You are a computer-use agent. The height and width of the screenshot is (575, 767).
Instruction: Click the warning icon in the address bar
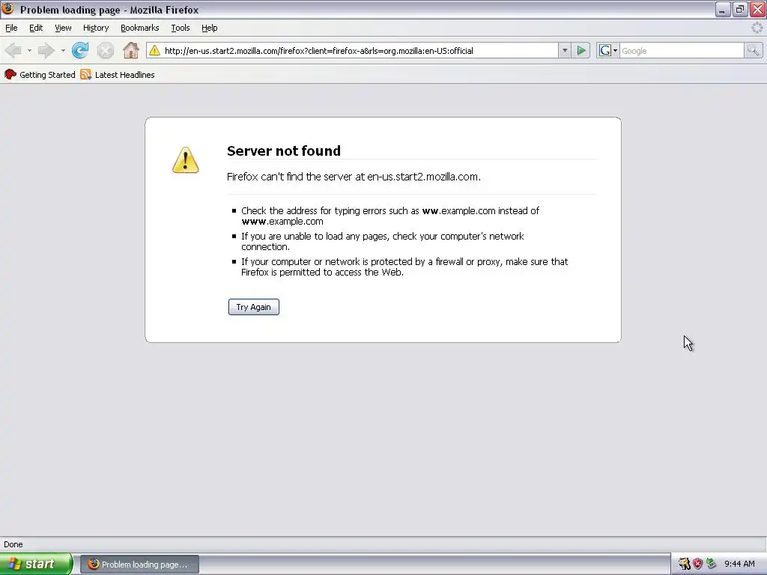coord(154,50)
